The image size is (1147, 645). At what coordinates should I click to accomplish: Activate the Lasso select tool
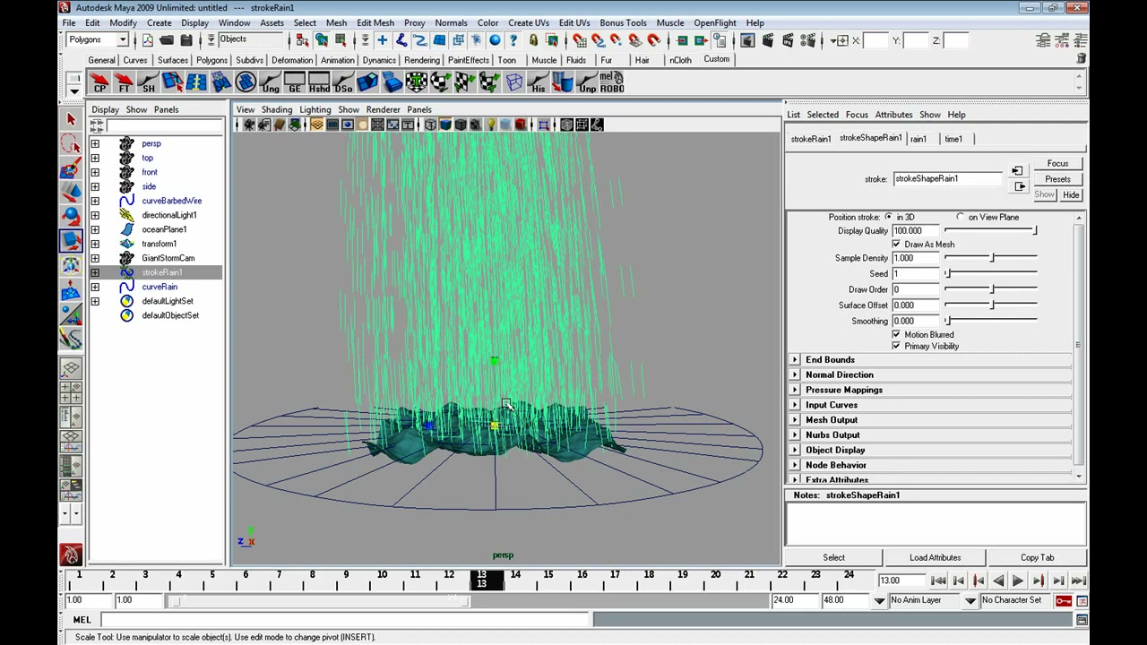coord(71,143)
